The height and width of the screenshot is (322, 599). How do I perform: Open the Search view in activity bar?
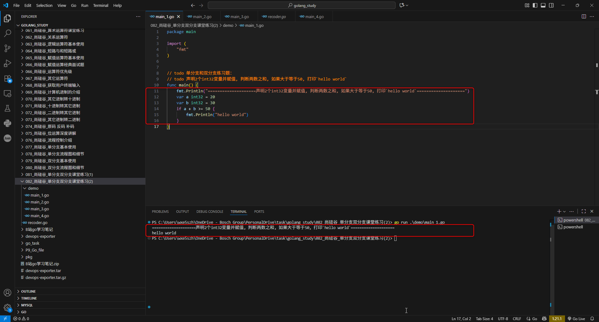click(x=7, y=33)
